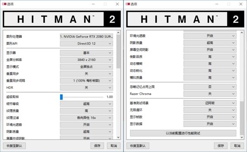Open 阴影质量 dropdown in right window

210,43
